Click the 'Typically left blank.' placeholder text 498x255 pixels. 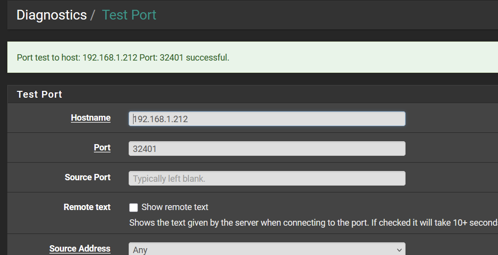[169, 179]
